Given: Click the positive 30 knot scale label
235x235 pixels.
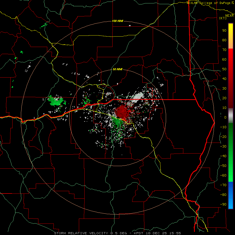Looking at the screenshot, I should [224, 89].
